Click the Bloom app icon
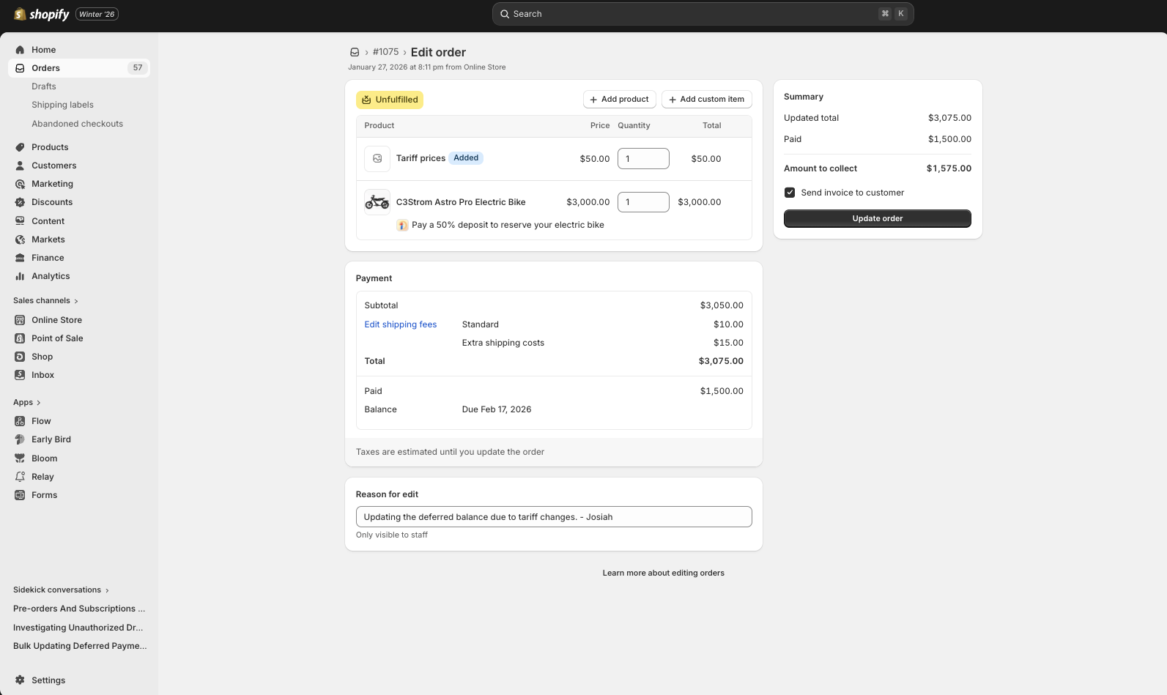This screenshot has width=1167, height=695. tap(20, 458)
